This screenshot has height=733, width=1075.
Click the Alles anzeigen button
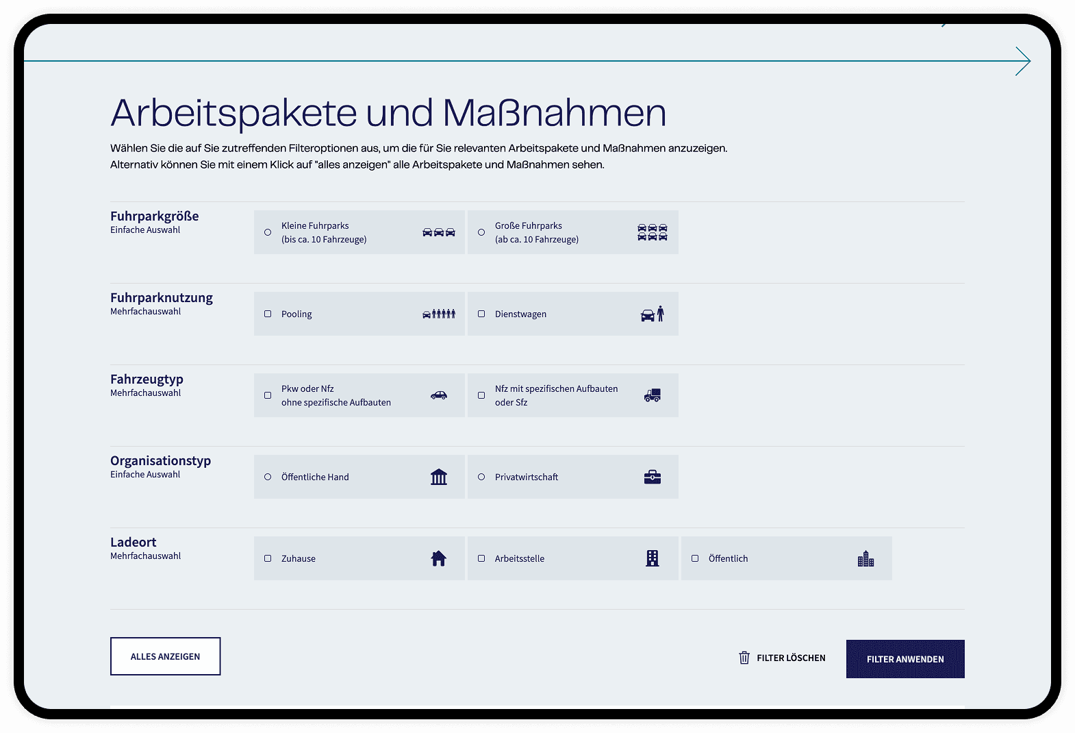tap(166, 656)
